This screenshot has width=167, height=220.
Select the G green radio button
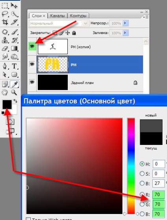click(142, 204)
